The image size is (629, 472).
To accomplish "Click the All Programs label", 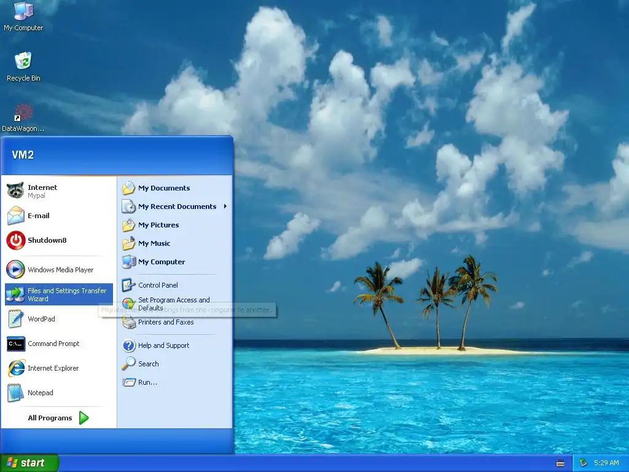I will point(50,418).
